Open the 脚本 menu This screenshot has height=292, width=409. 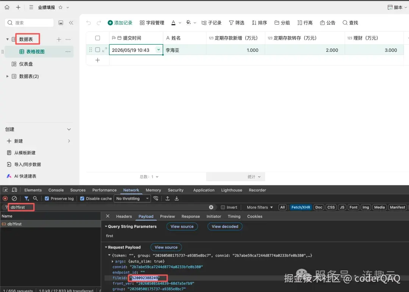click(x=397, y=7)
